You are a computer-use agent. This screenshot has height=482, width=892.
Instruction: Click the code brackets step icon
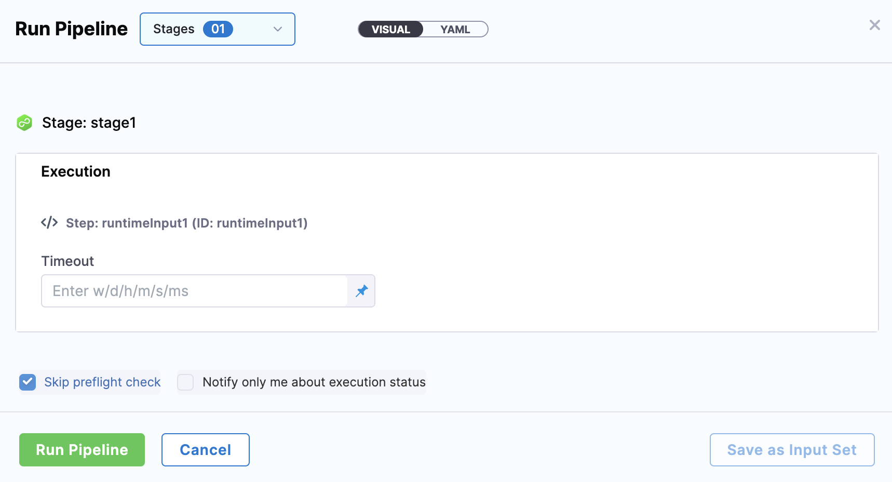point(49,223)
